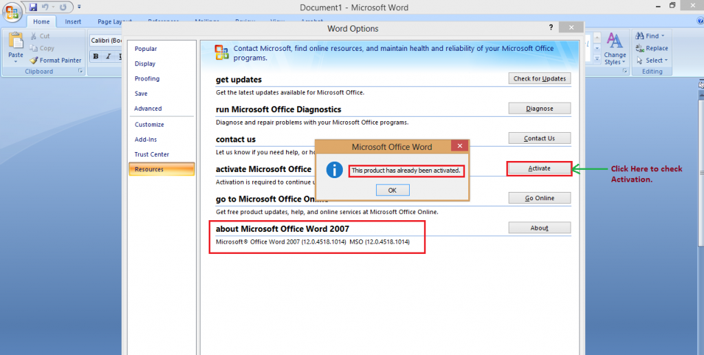Open the Change Styles menu
Image resolution: width=704 pixels, height=355 pixels.
(x=615, y=49)
